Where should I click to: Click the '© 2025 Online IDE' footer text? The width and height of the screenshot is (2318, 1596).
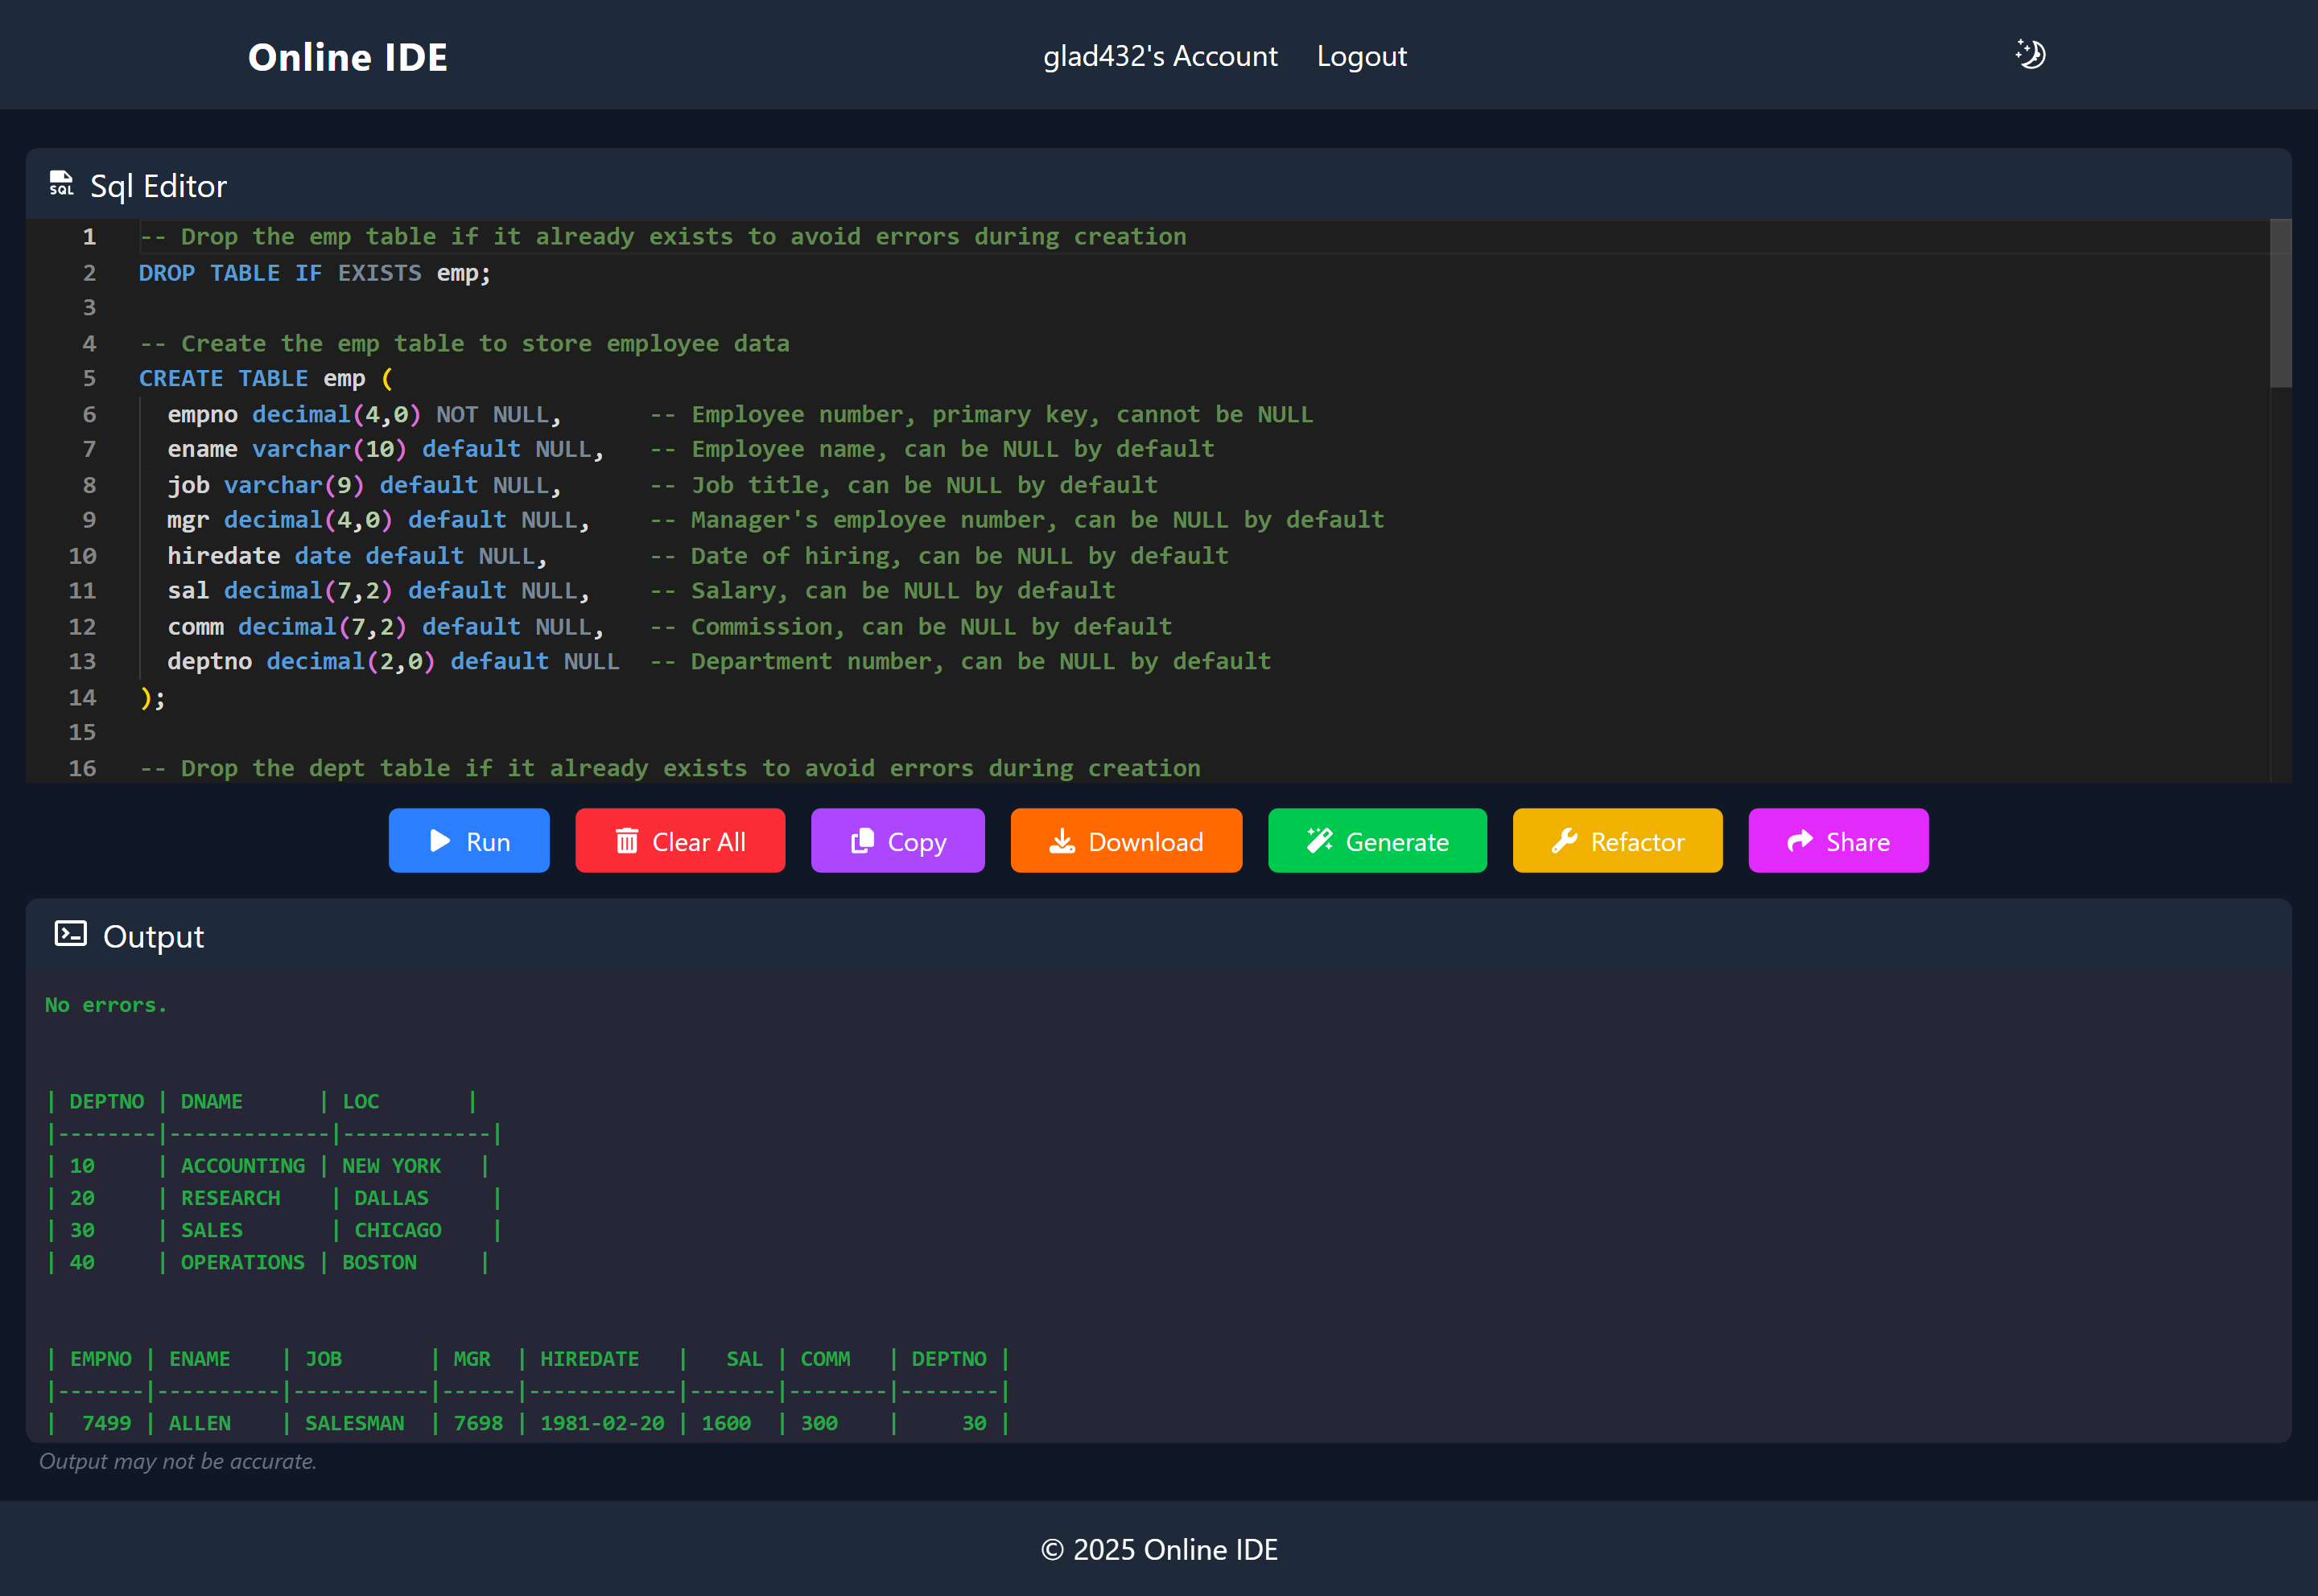point(1158,1549)
